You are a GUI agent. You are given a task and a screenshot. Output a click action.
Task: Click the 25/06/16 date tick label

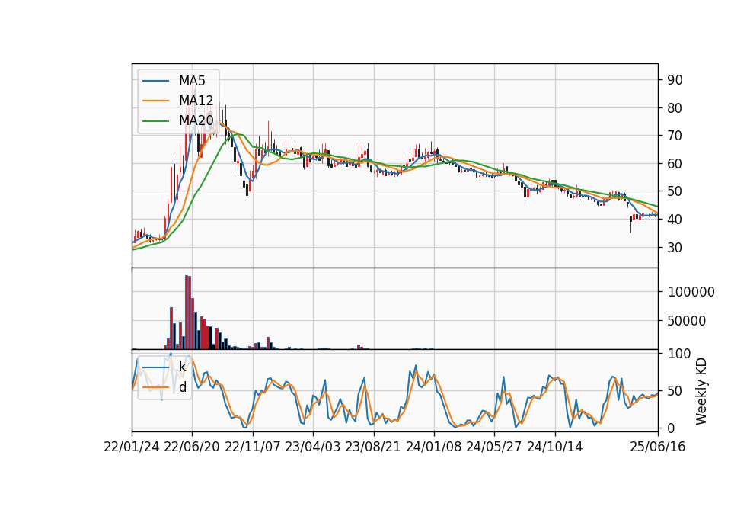click(x=658, y=447)
